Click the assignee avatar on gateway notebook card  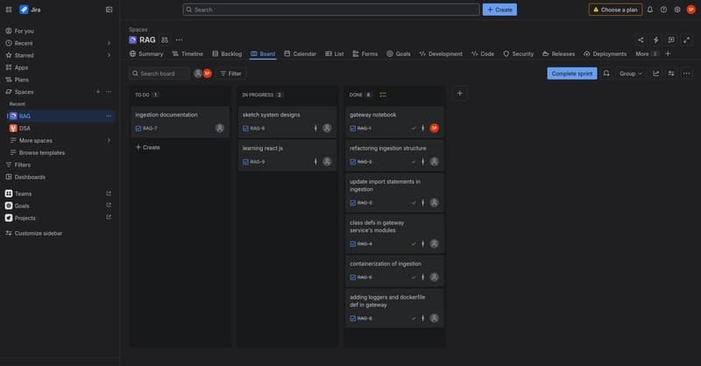point(434,128)
